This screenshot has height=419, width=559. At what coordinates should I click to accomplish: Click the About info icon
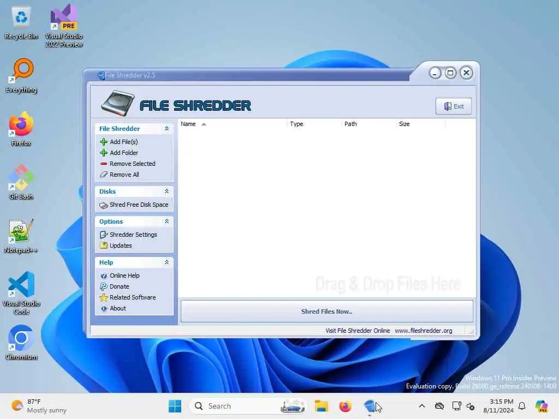(x=103, y=309)
